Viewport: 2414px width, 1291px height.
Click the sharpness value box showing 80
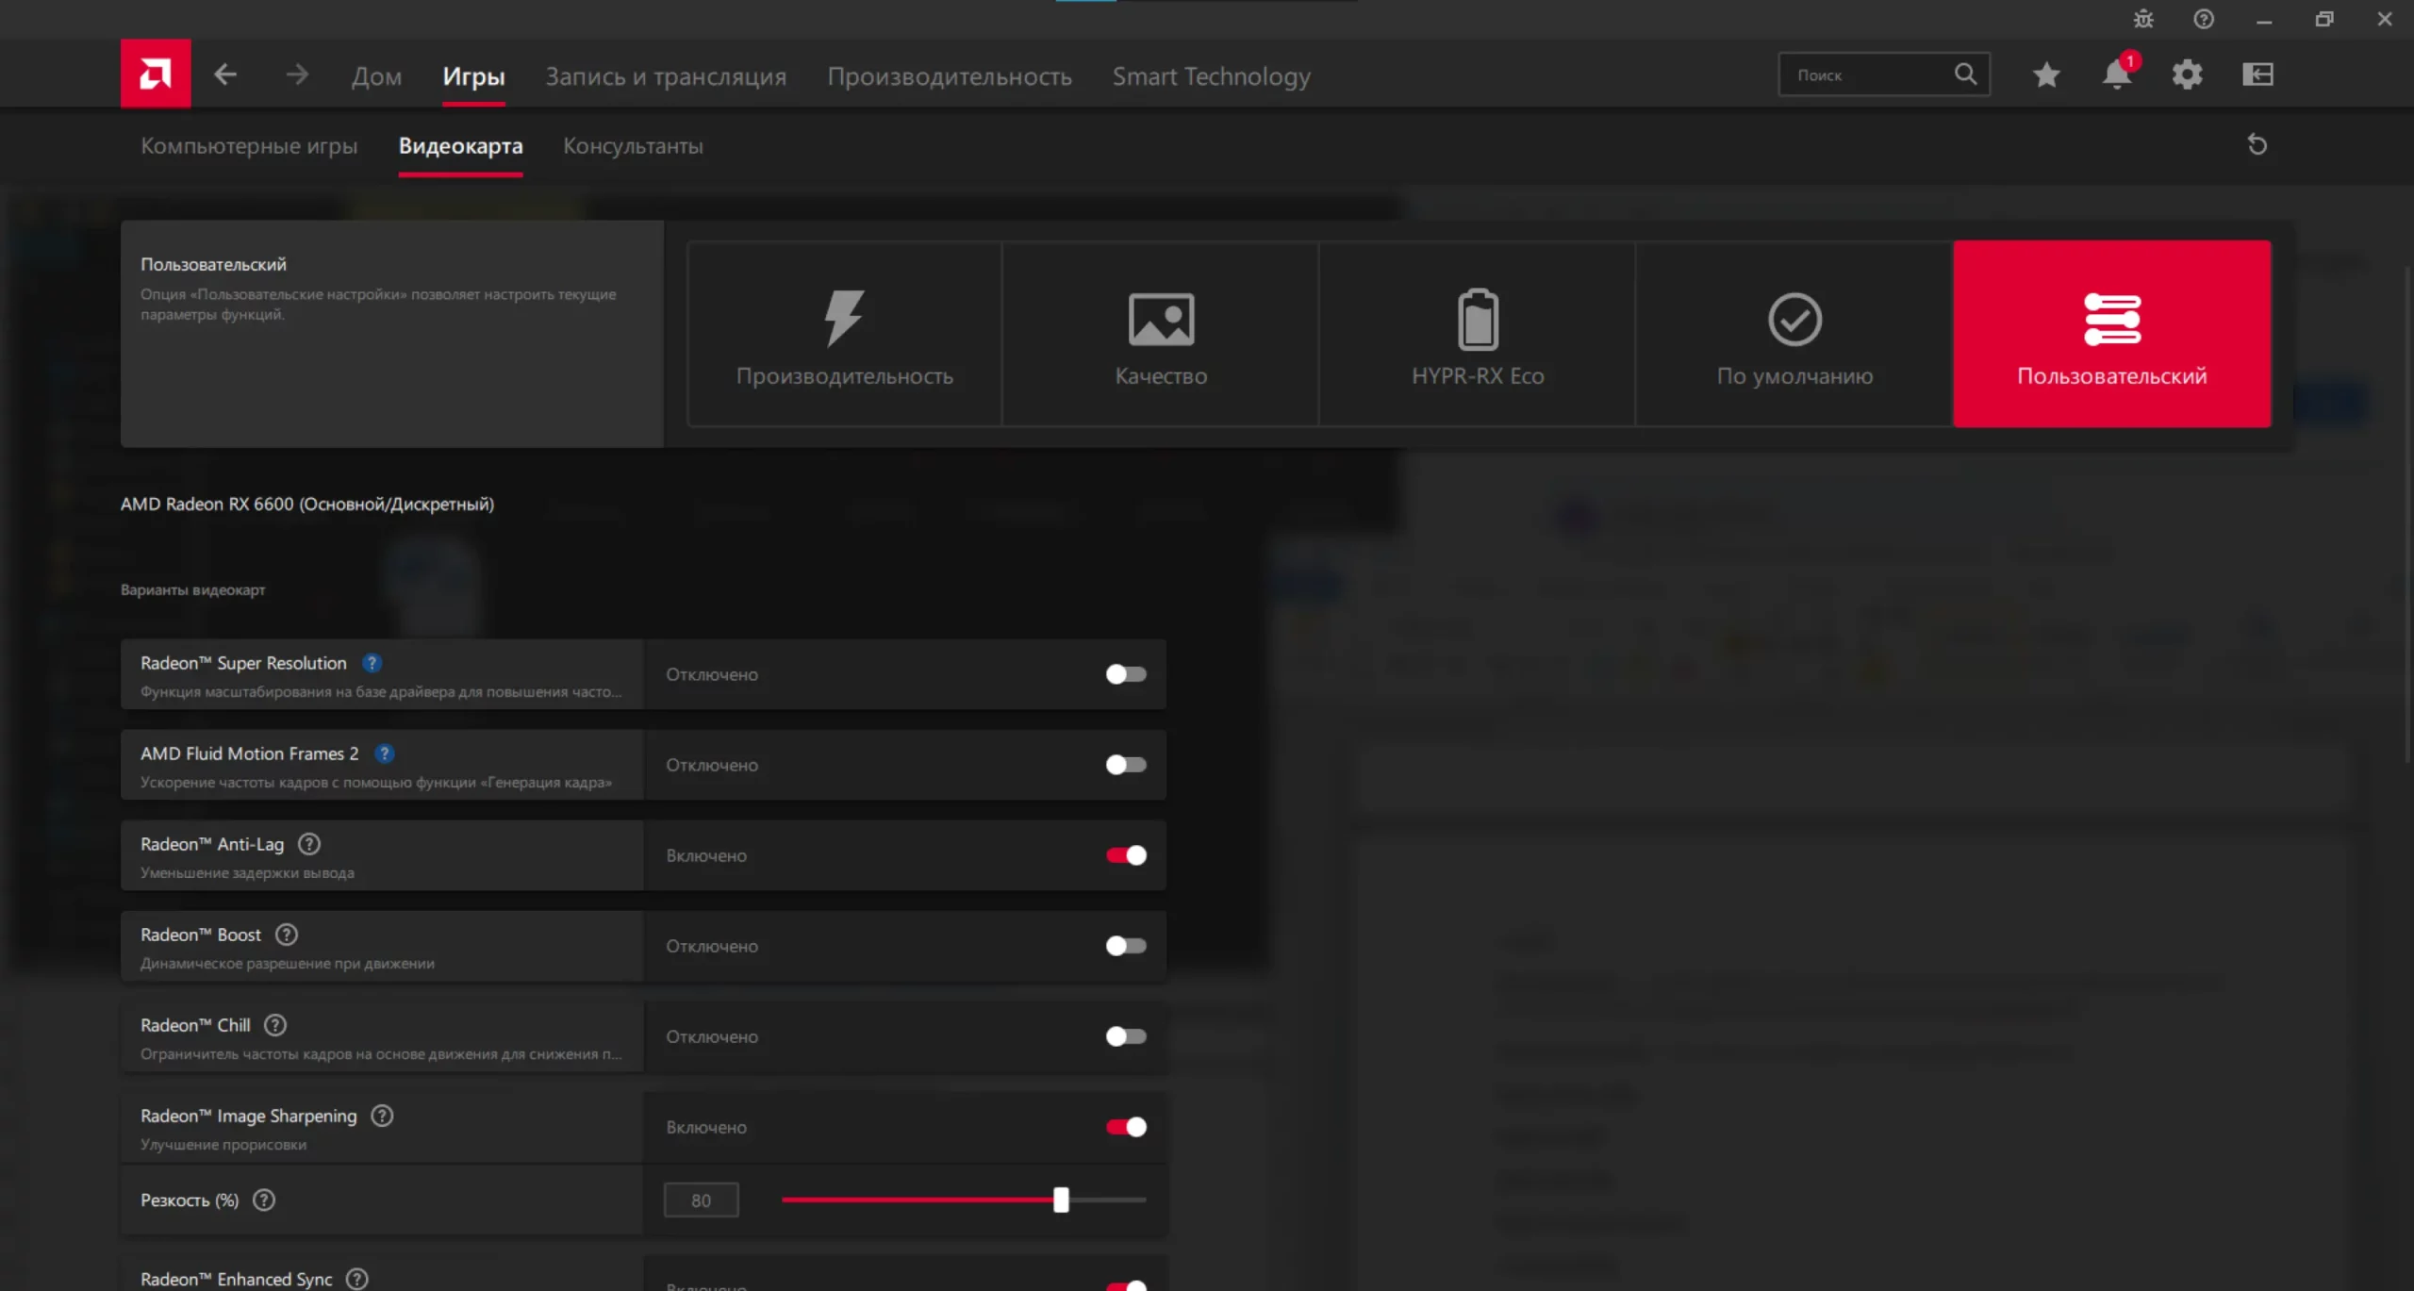point(701,1200)
